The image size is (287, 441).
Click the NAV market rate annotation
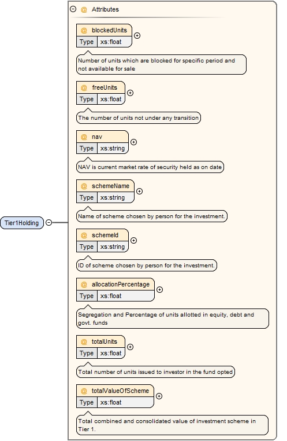150,167
